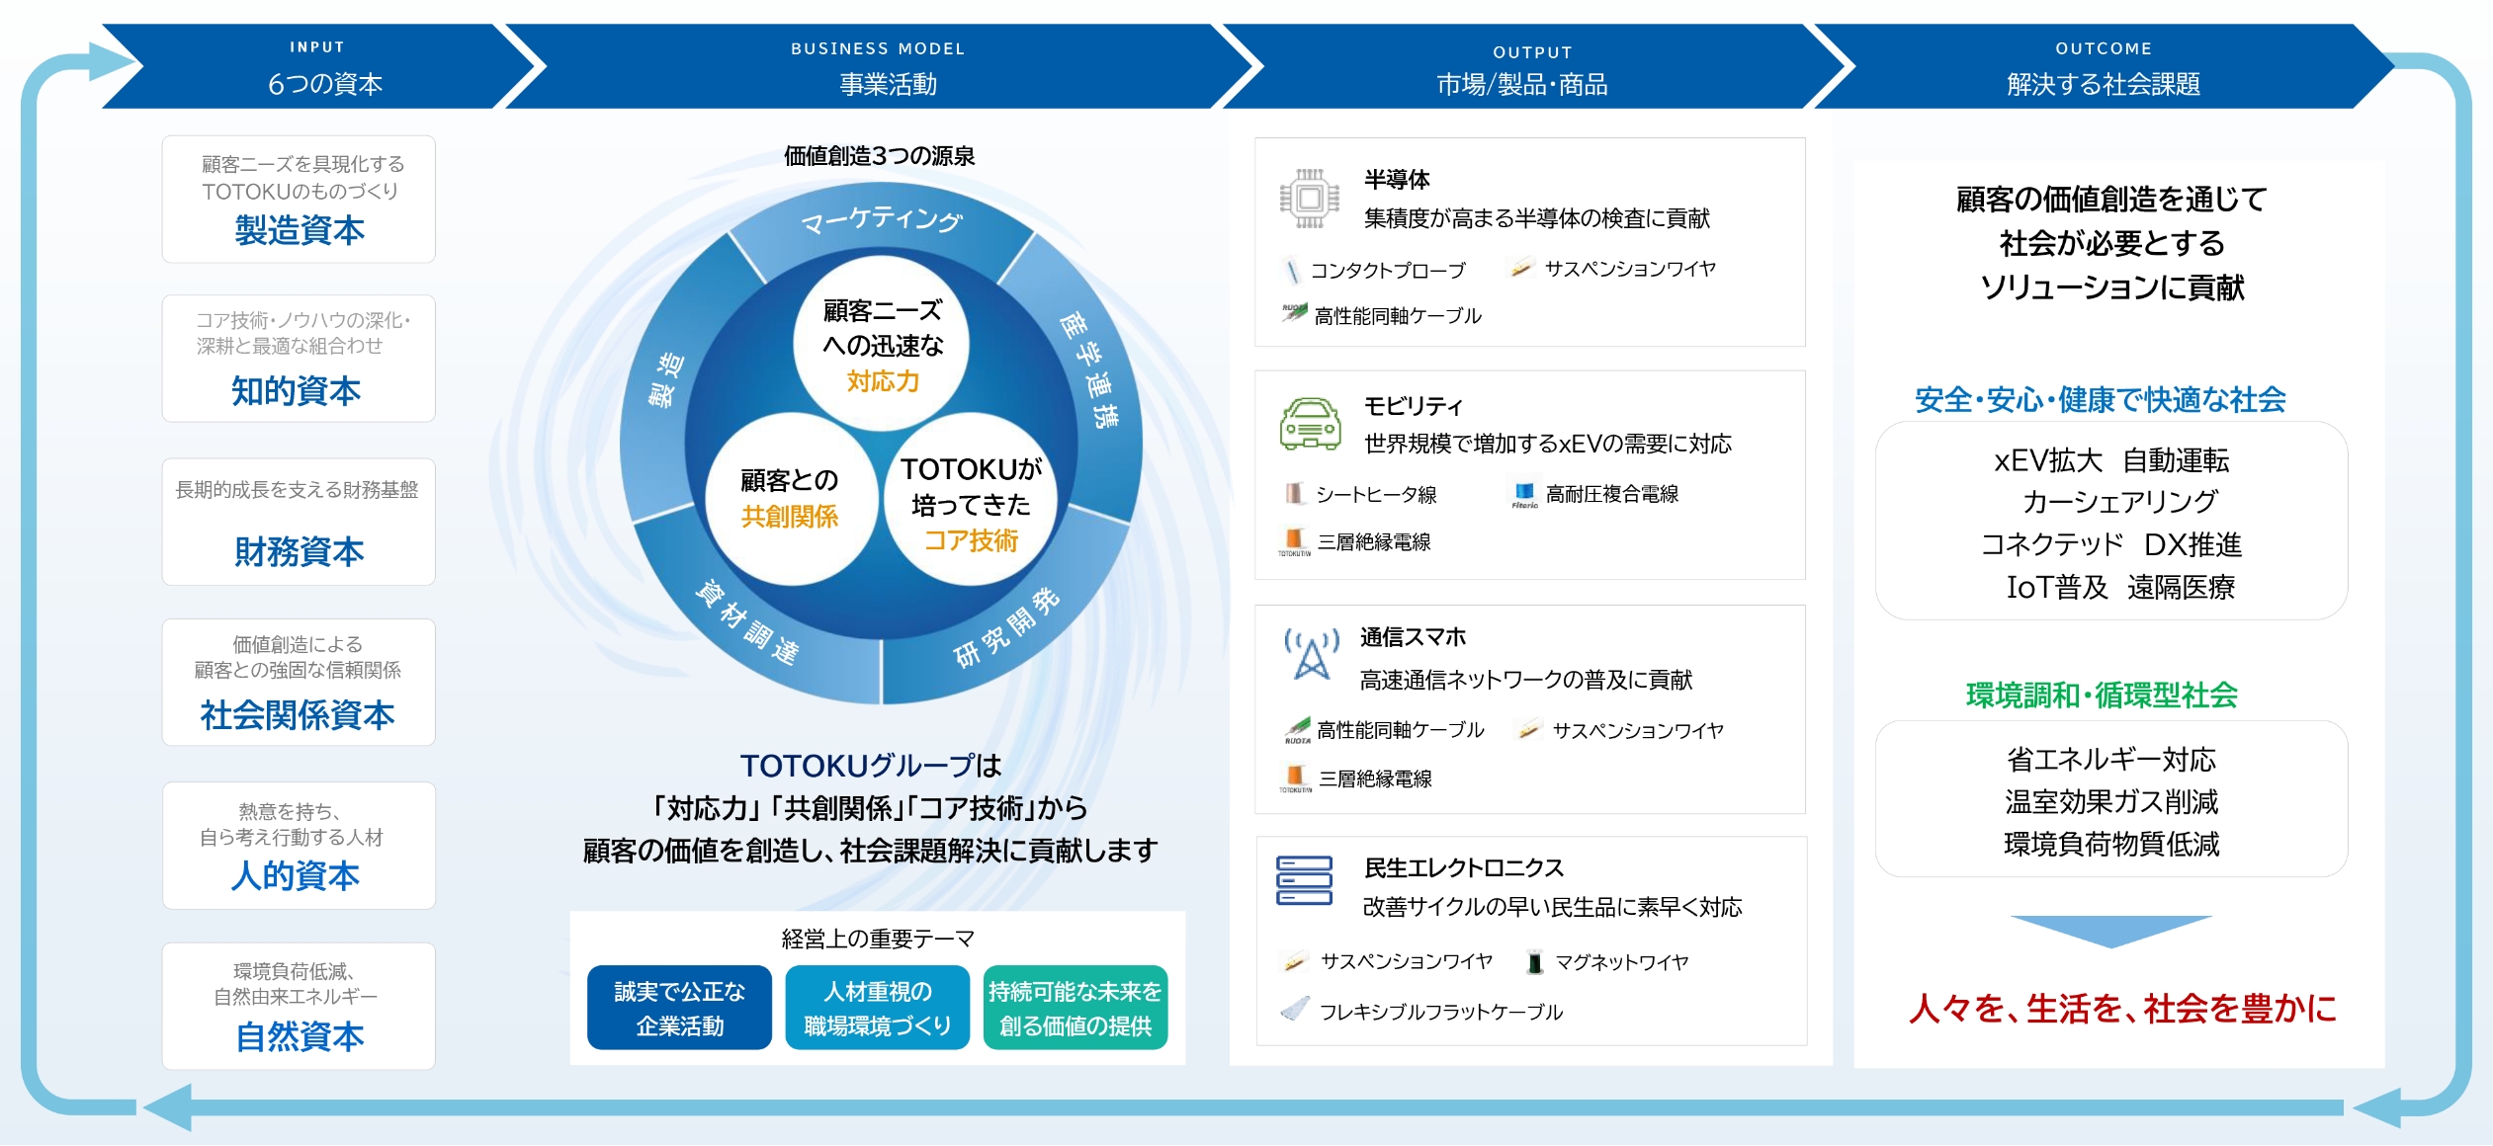Click the モビリティ section title

tap(1414, 406)
